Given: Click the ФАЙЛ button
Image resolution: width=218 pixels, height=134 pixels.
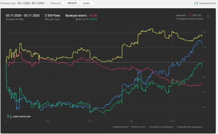Looking at the screenshot, I should [x=87, y=3].
